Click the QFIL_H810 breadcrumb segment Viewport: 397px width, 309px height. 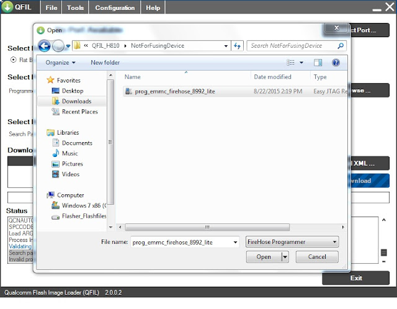[105, 46]
